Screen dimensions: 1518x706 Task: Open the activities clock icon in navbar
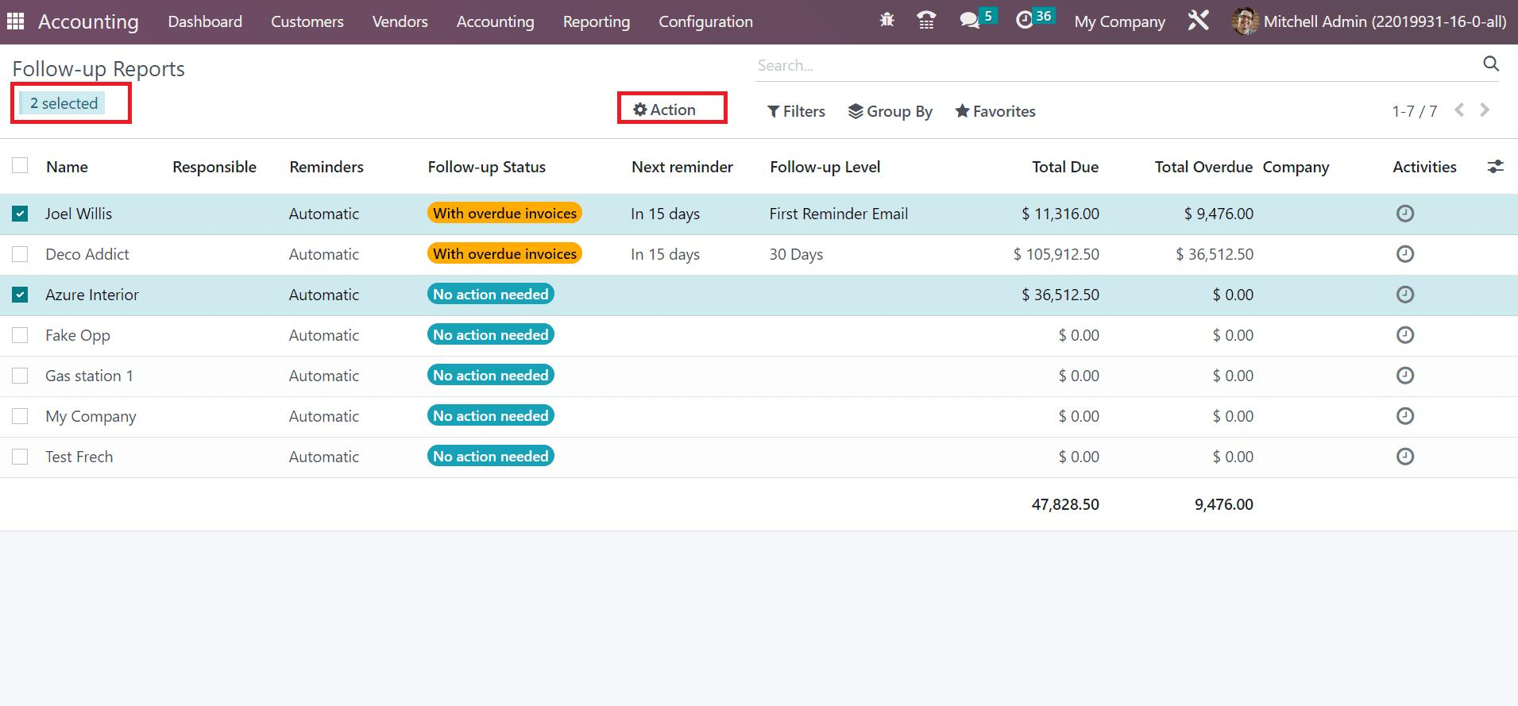coord(1025,21)
